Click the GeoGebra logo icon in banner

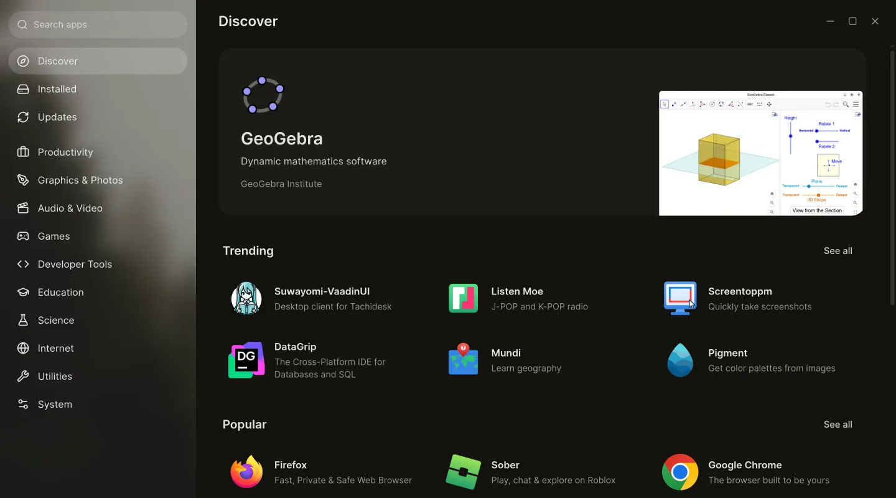[263, 95]
